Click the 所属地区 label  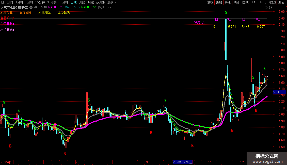pos(45,12)
